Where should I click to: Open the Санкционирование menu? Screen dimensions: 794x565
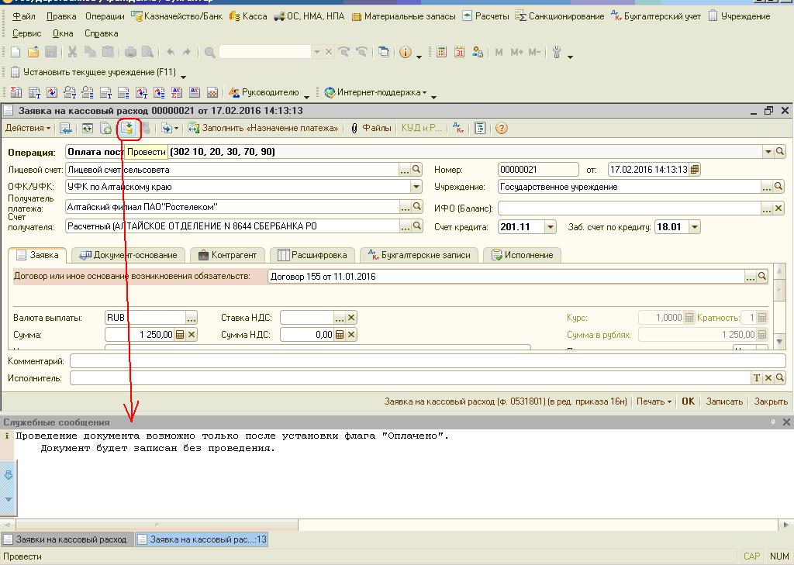[560, 16]
